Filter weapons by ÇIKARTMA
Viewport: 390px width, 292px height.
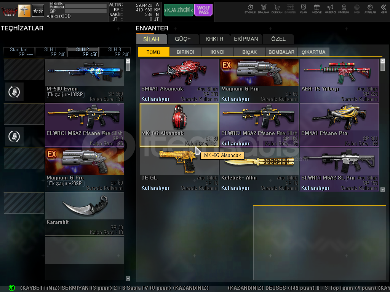313,52
